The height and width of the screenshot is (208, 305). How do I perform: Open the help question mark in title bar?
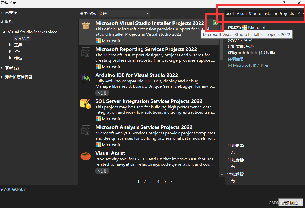click(x=284, y=3)
